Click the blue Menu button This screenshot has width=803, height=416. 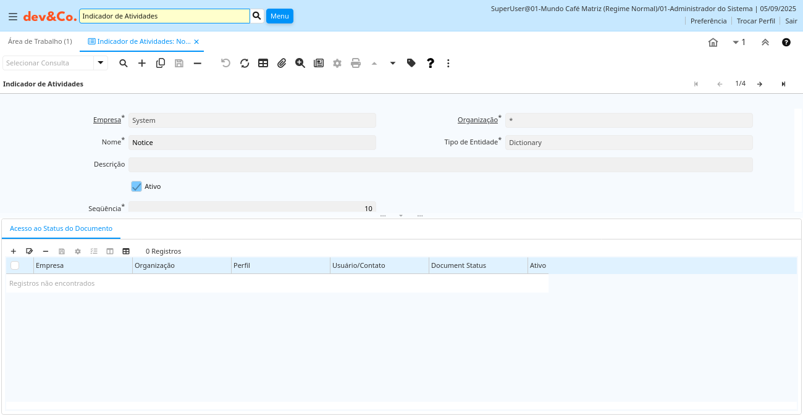tap(279, 16)
